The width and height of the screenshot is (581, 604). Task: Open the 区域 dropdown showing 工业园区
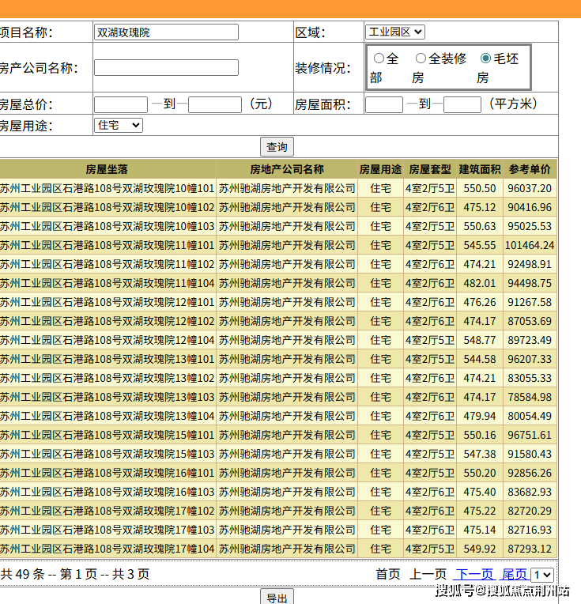394,32
